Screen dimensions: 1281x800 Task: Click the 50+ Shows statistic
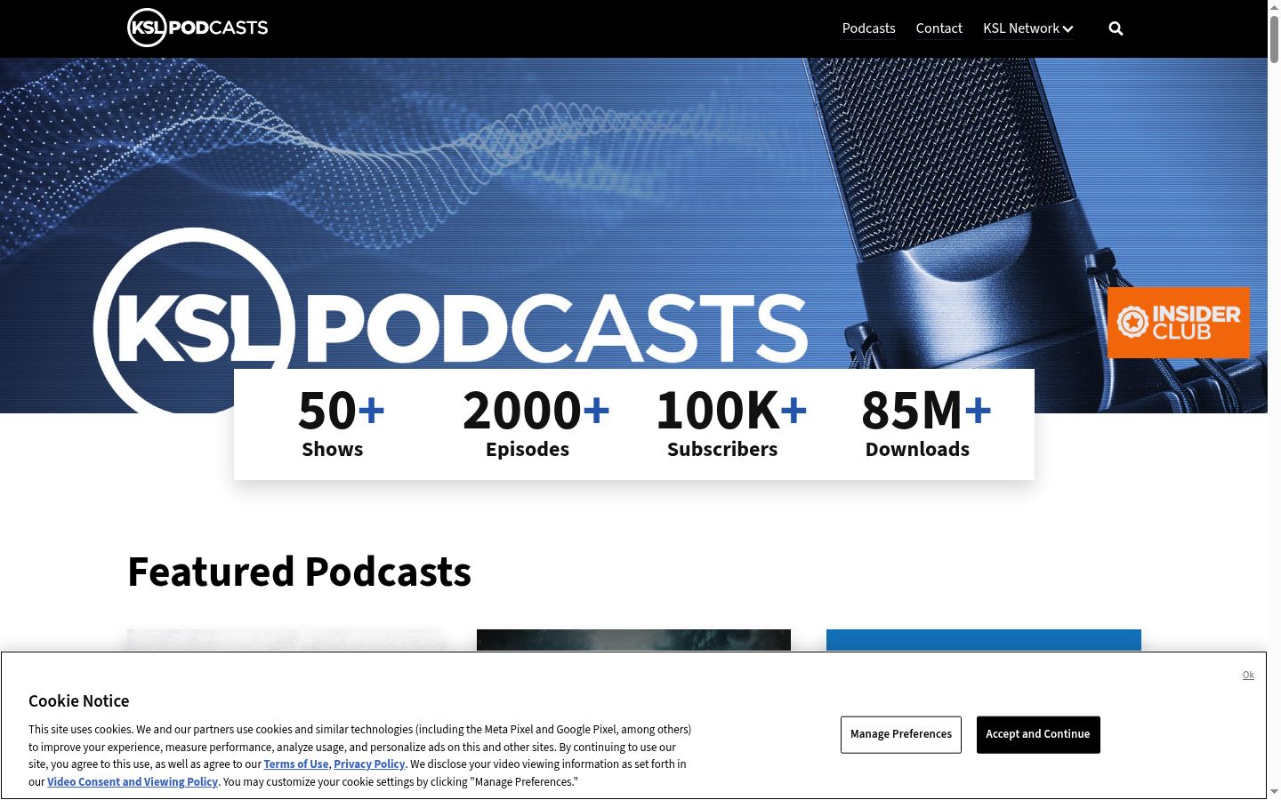341,424
